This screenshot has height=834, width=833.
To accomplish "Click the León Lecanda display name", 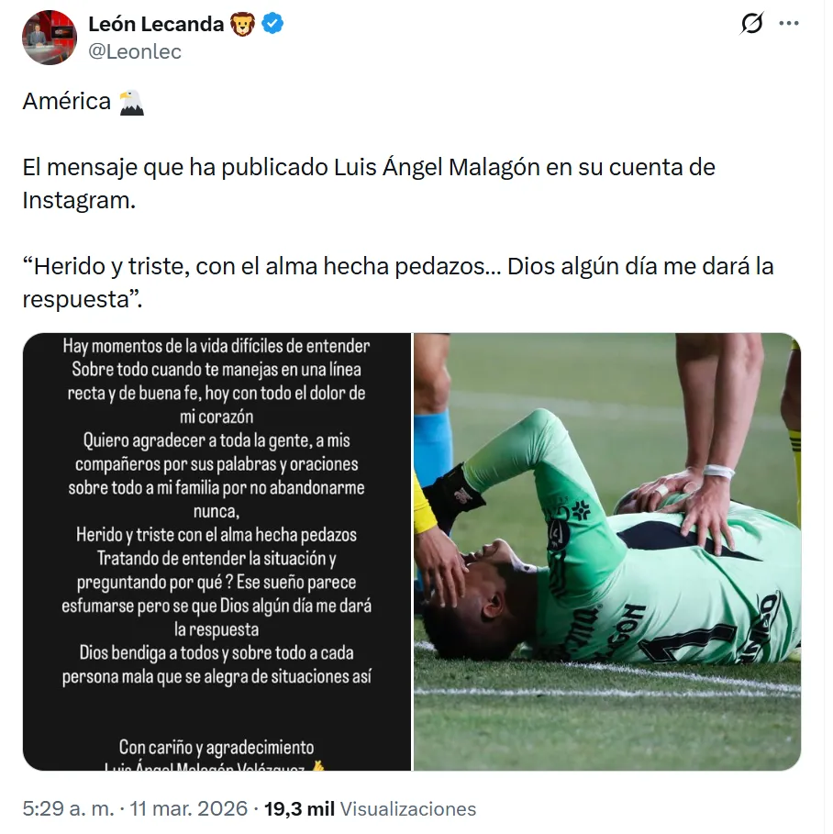I will [x=156, y=24].
